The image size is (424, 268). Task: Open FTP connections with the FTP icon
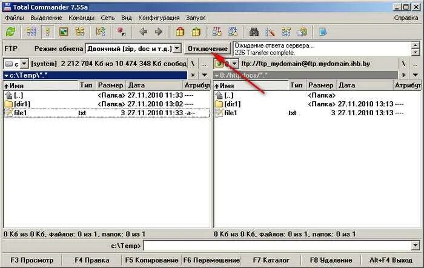[x=217, y=32]
